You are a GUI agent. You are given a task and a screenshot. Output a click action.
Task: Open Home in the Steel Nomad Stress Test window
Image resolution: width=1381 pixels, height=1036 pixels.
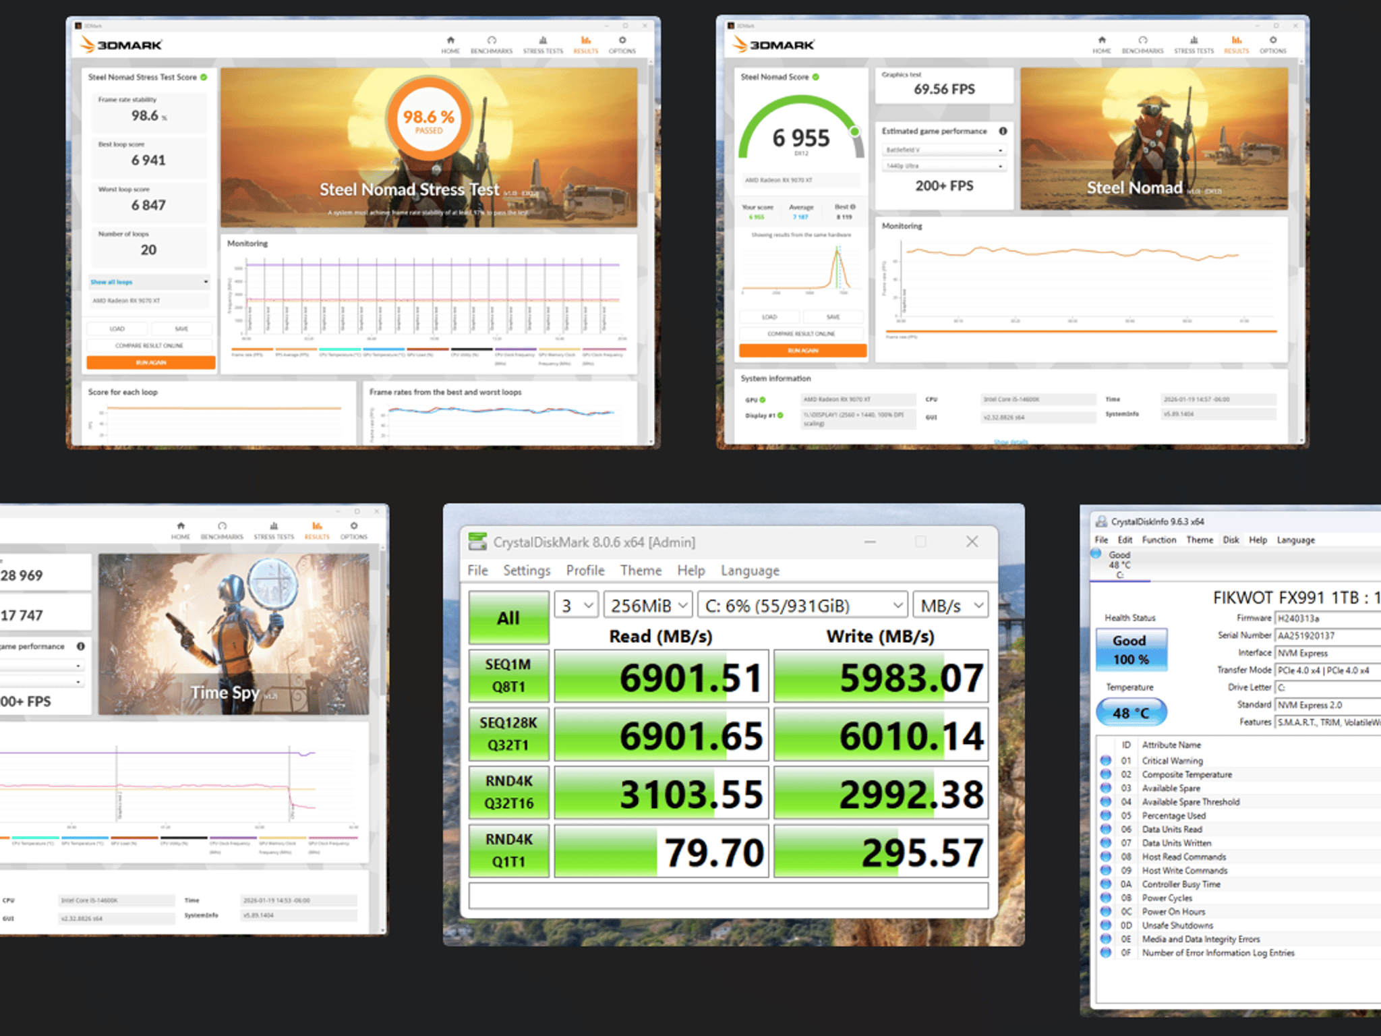click(450, 45)
